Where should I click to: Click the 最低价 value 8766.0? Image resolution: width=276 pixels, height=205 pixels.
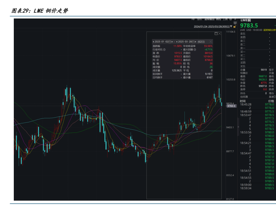(x=209, y=60)
